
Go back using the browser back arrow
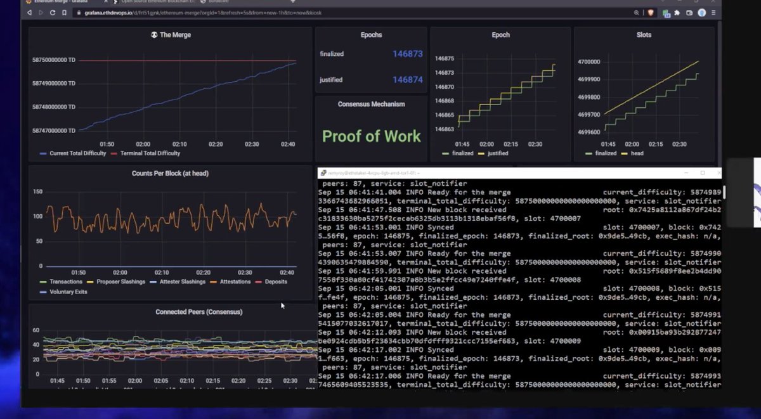[30, 13]
